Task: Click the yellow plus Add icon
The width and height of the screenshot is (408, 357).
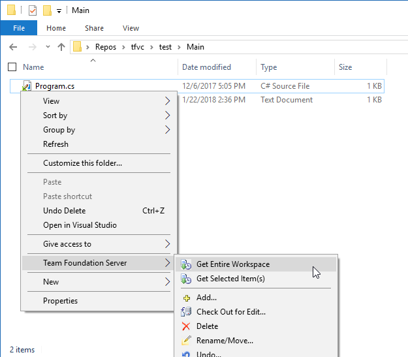Action: click(187, 298)
